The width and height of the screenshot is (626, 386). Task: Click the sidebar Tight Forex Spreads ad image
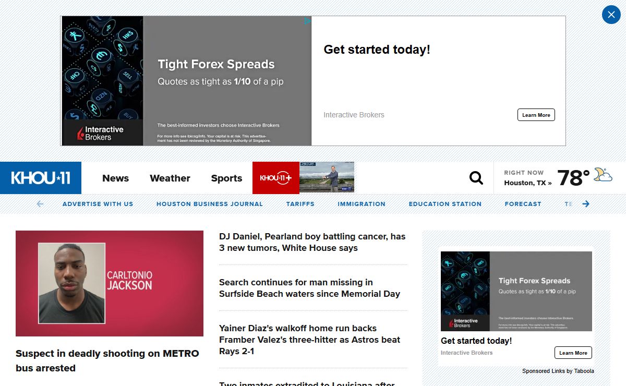(516, 291)
